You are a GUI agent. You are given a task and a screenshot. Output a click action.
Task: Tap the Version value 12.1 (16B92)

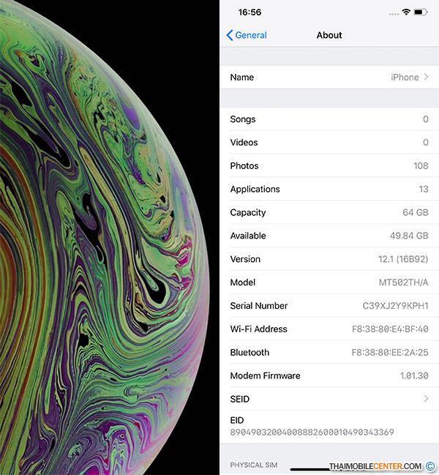(x=403, y=259)
